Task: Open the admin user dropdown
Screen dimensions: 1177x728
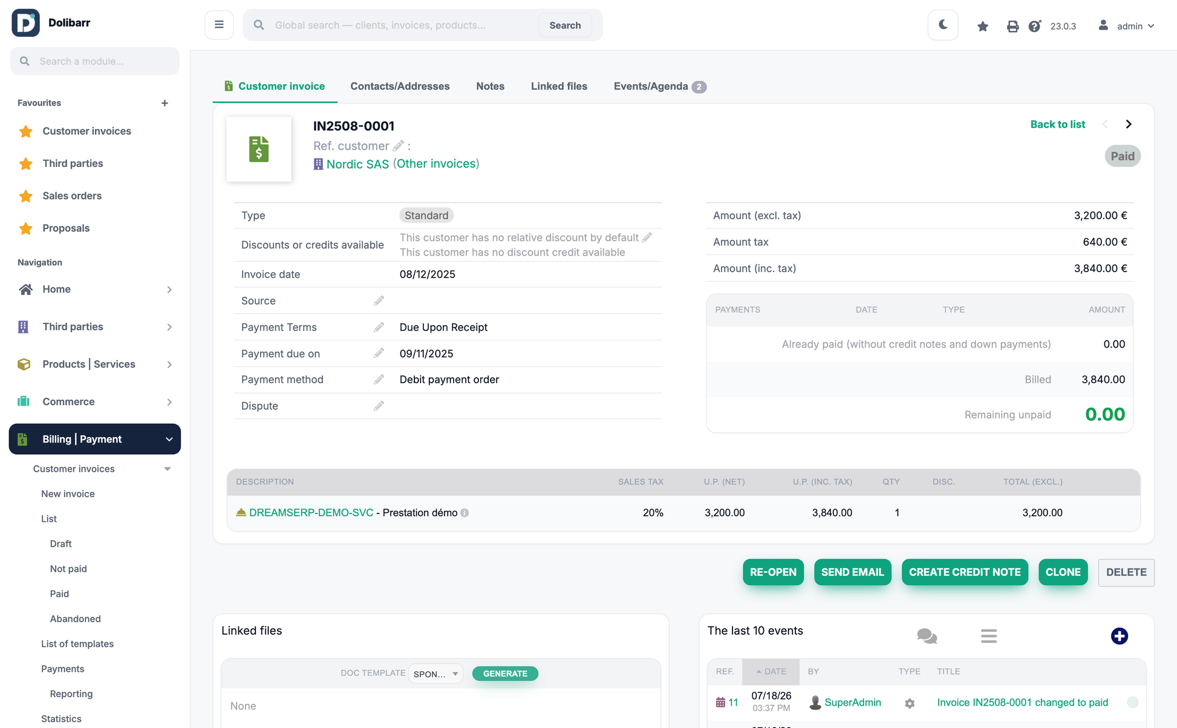Action: point(1126,26)
